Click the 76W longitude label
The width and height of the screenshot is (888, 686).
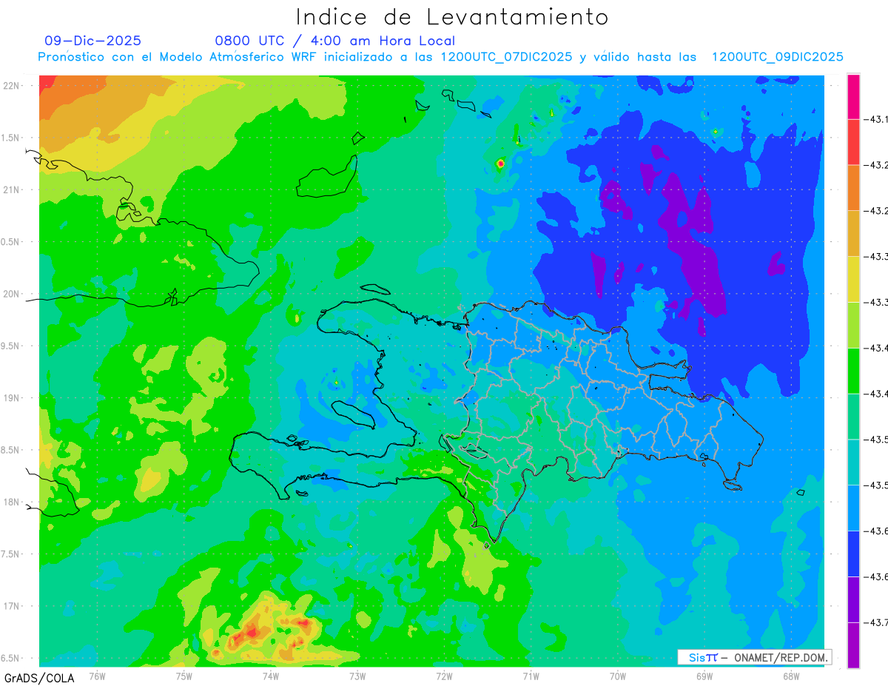pos(97,676)
